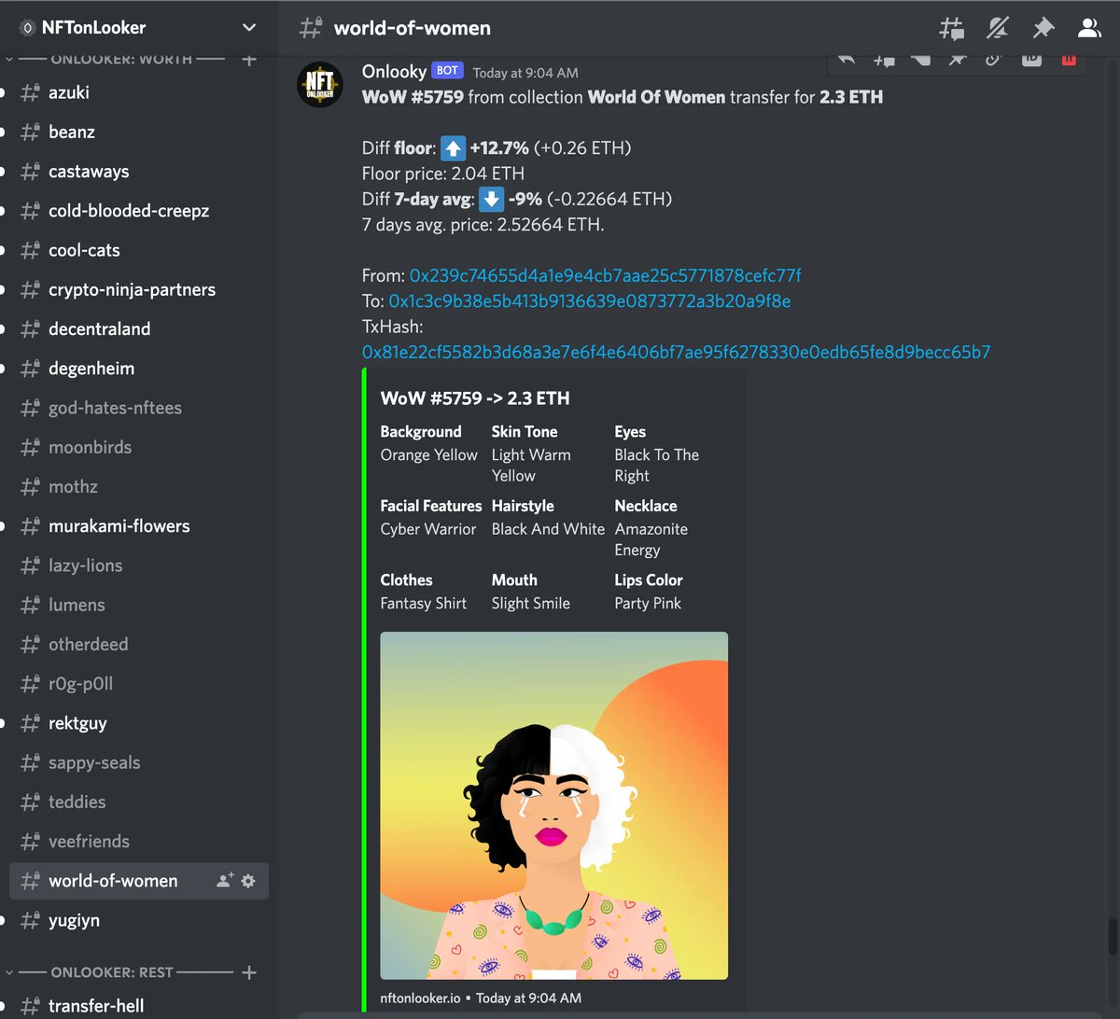
Task: Toggle the member list icon
Action: click(x=1089, y=28)
